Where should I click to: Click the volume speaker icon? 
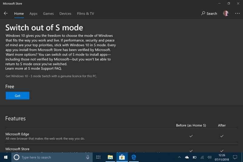[x=210, y=157]
